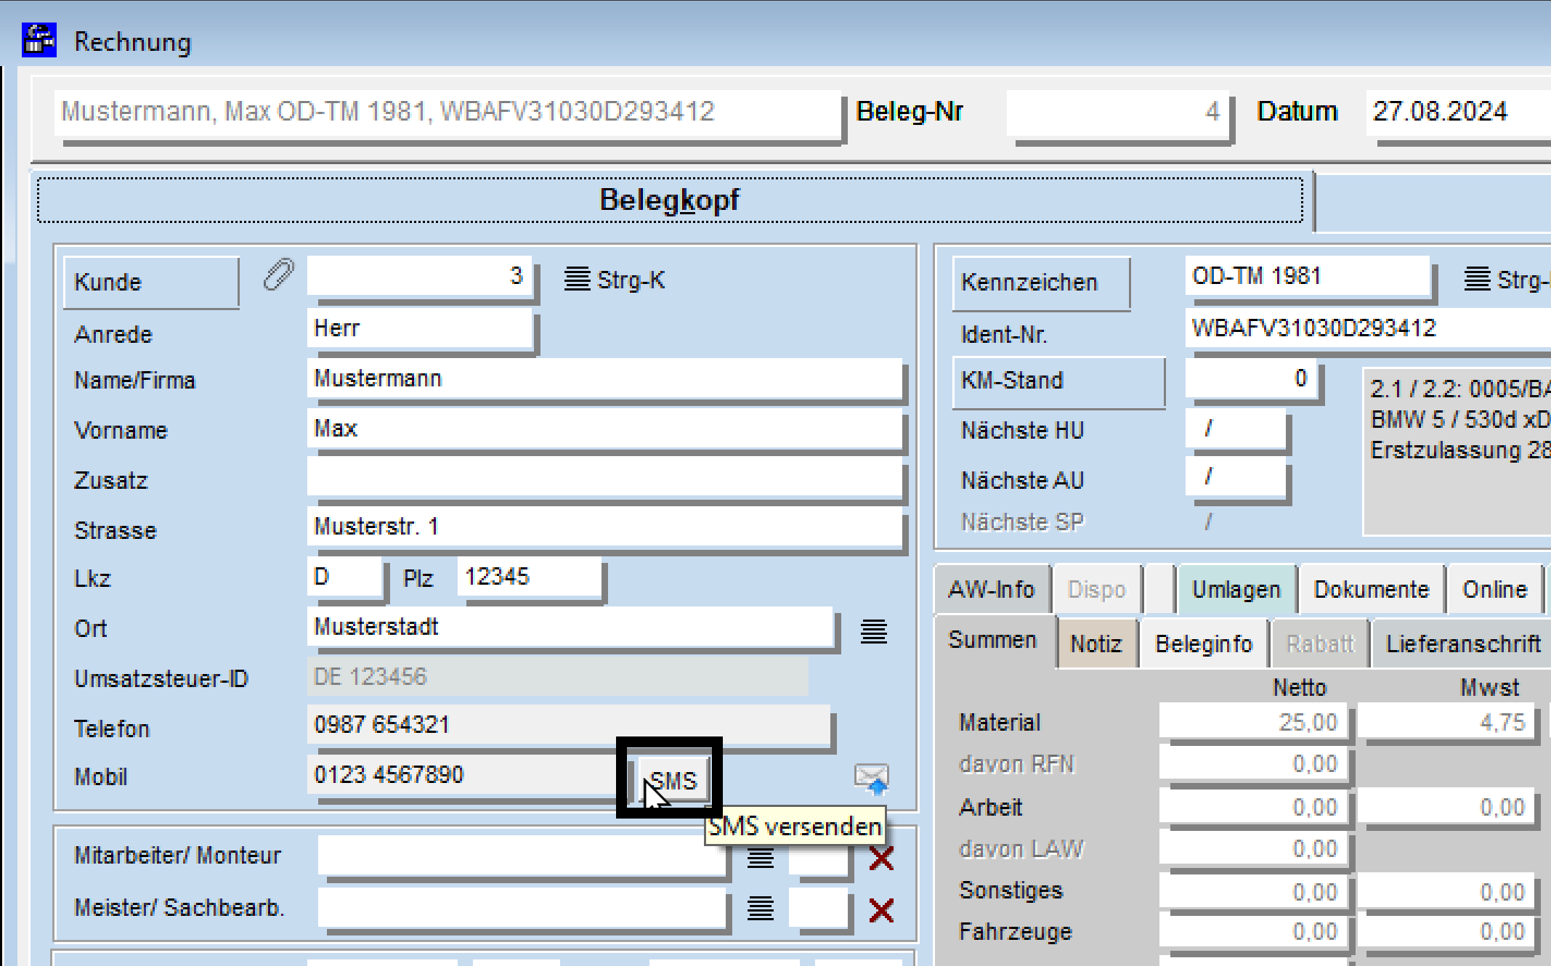The height and width of the screenshot is (966, 1551).
Task: Click the Material Netto value 25,00
Action: click(1253, 722)
